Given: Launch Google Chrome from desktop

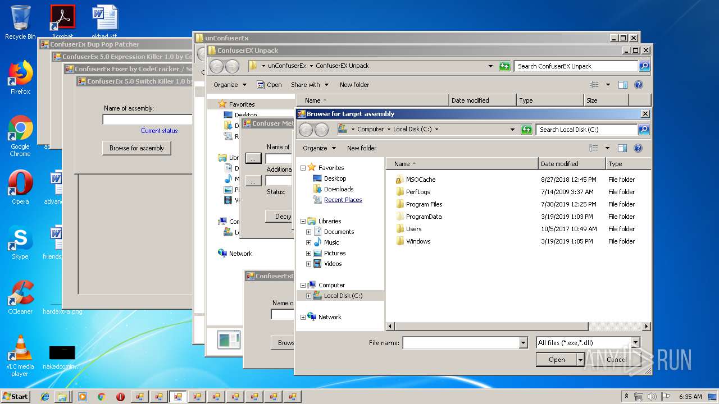Looking at the screenshot, I should click(20, 136).
